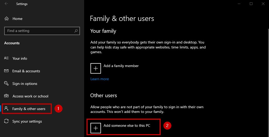Screen dimensions: 269x137
Task: Focus the Find a setting search box
Action: tap(39, 31)
